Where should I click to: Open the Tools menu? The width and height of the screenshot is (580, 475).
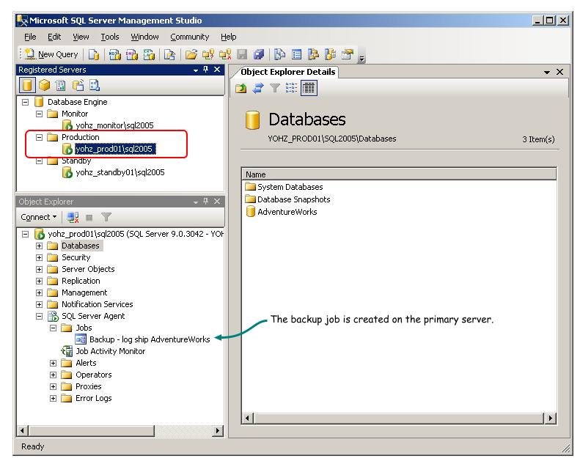point(110,37)
